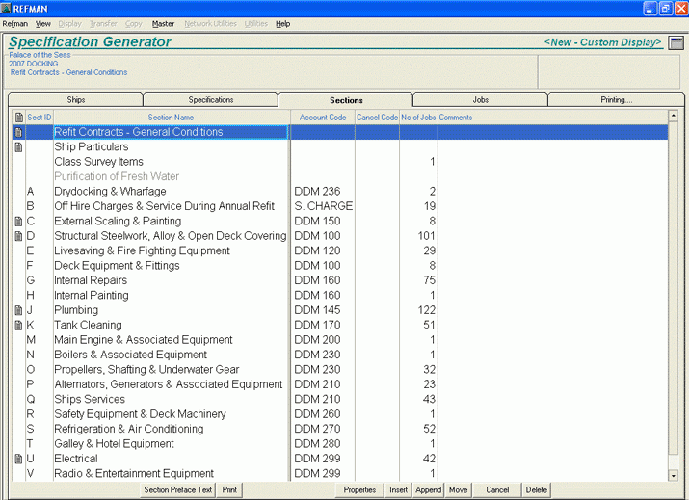Click the custom display icon at top right
This screenshot has width=689, height=500.
(x=676, y=43)
